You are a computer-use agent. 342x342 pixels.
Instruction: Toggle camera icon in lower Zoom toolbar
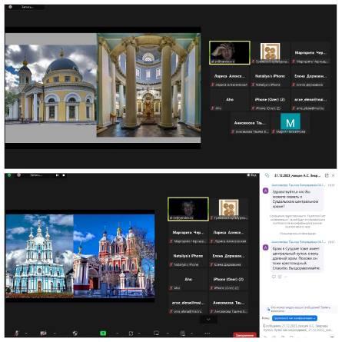pos(43,333)
